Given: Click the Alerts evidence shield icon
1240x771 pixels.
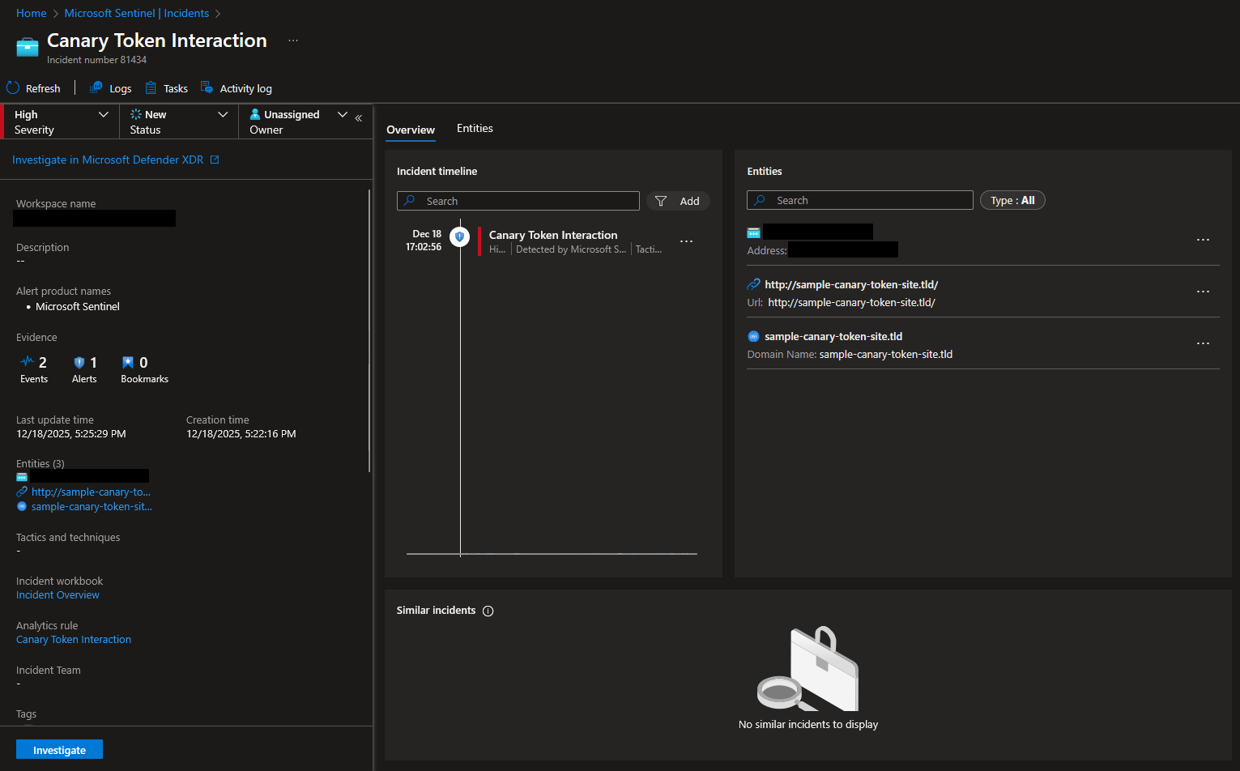Looking at the screenshot, I should coord(79,363).
